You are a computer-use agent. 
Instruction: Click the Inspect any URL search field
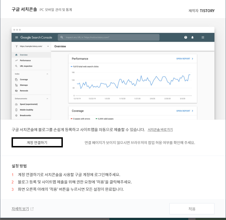coord(108,37)
